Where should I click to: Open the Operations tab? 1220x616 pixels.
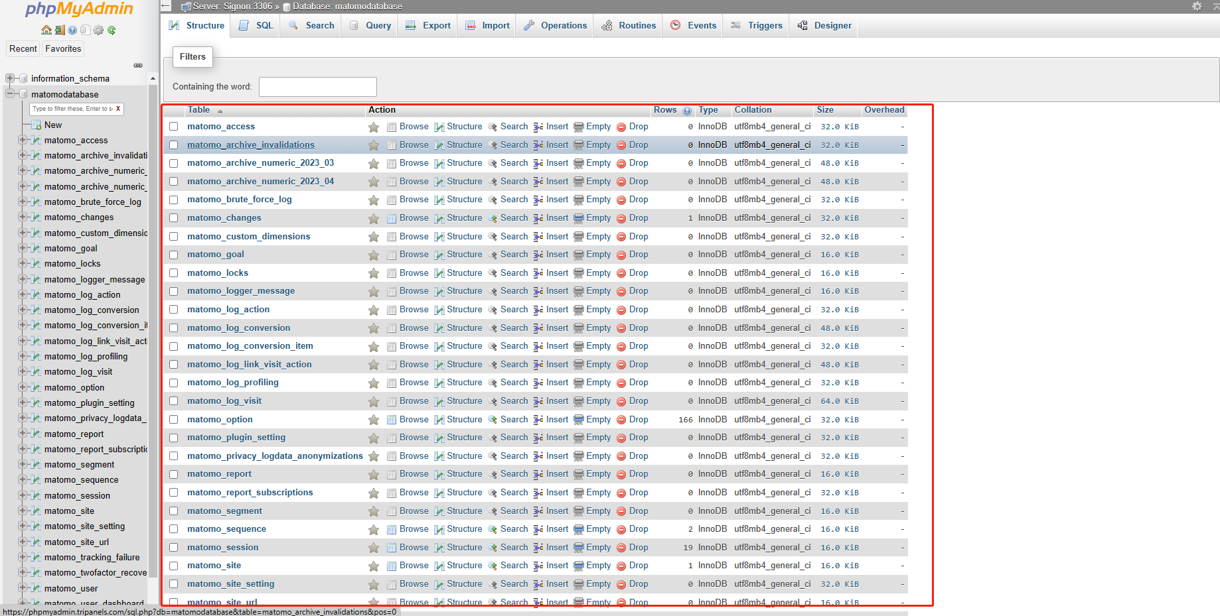555,25
